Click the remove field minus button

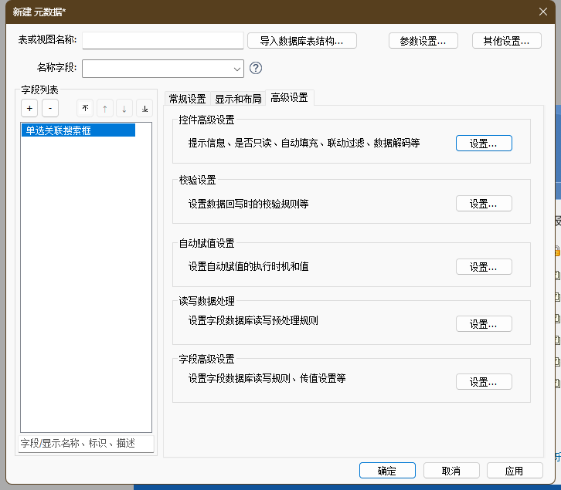pyautogui.click(x=49, y=109)
